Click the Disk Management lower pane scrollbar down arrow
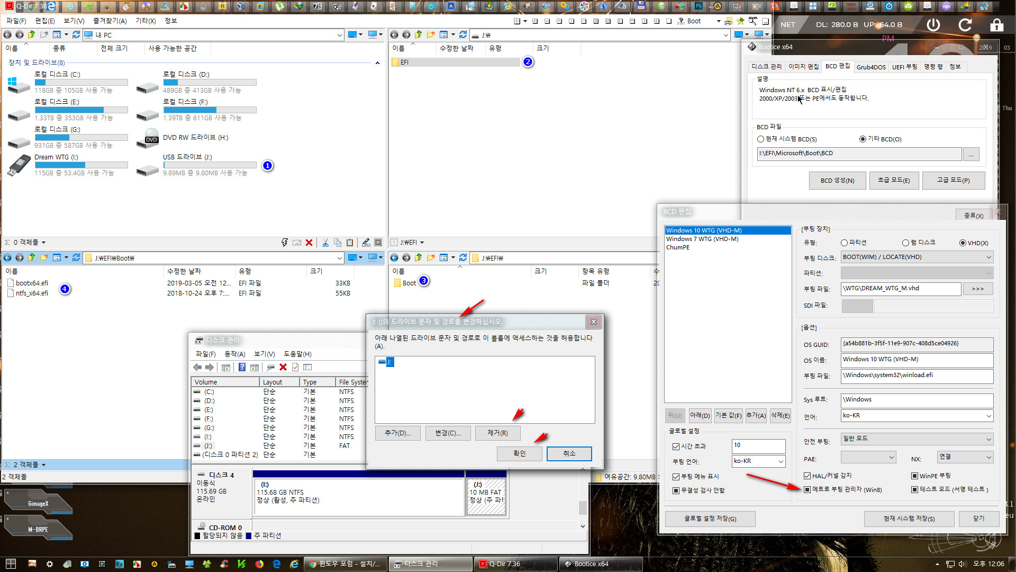The width and height of the screenshot is (1016, 572). pyautogui.click(x=583, y=526)
